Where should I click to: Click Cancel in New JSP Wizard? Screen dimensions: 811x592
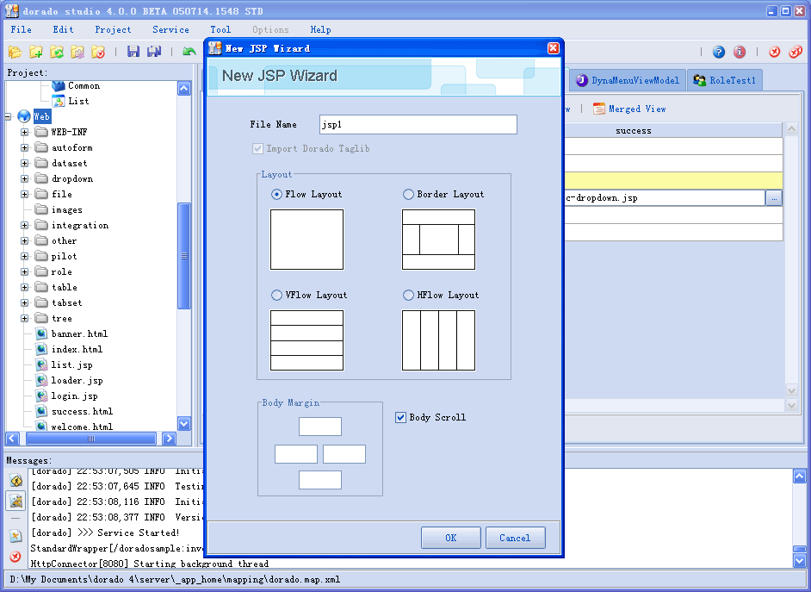pyautogui.click(x=515, y=538)
